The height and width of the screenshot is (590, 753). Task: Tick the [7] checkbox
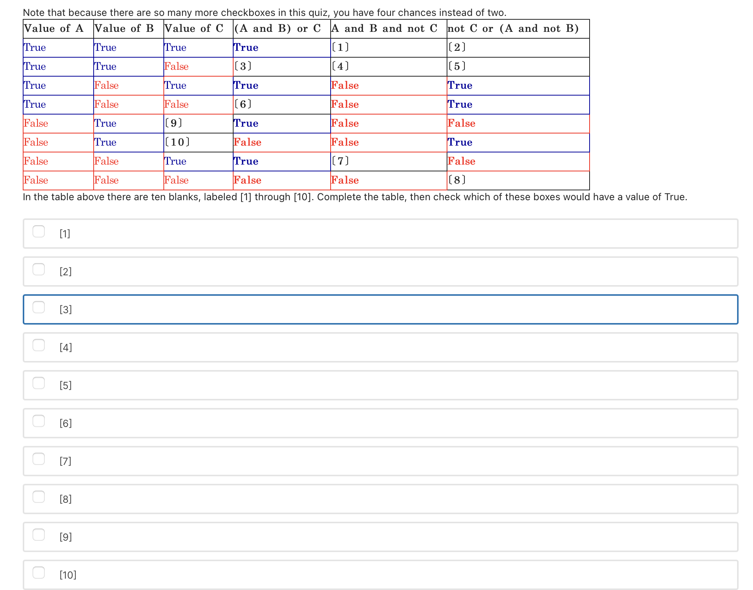point(39,459)
